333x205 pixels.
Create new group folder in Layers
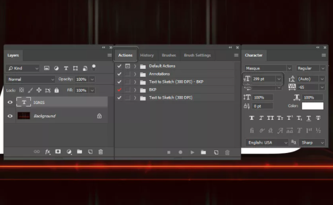click(x=80, y=152)
